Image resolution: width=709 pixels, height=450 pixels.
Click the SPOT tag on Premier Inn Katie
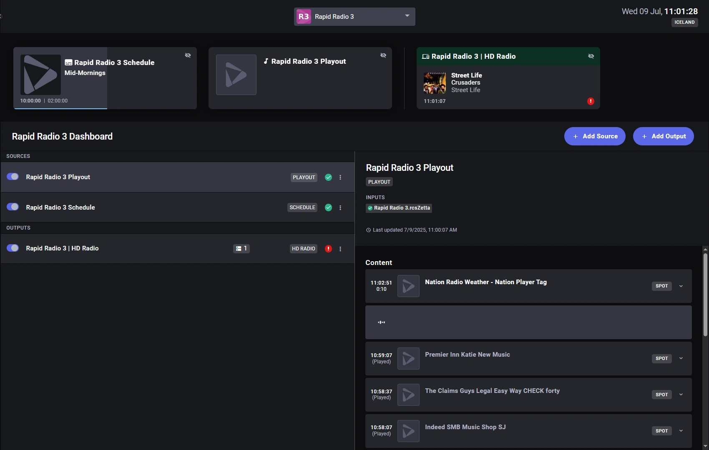662,358
